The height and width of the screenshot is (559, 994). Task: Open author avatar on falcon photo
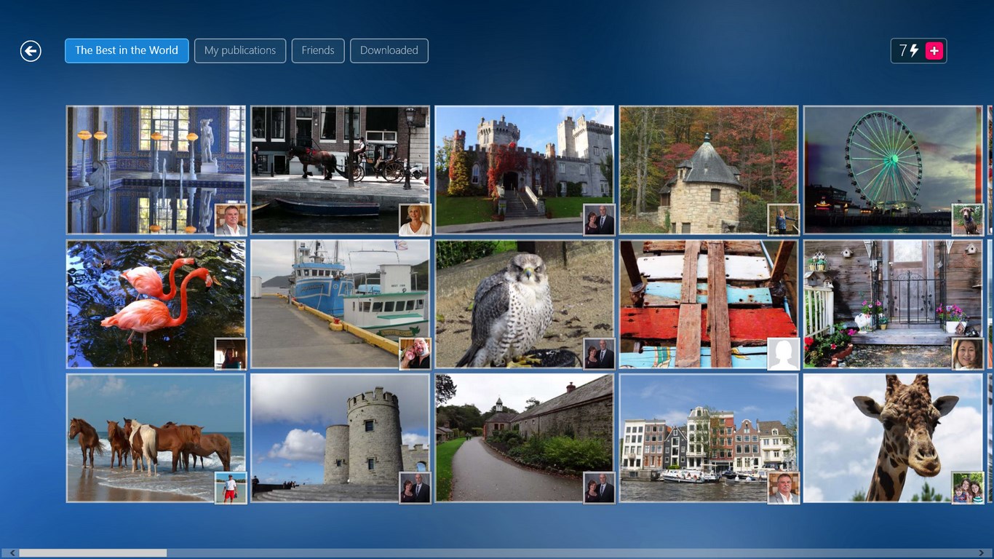point(599,354)
